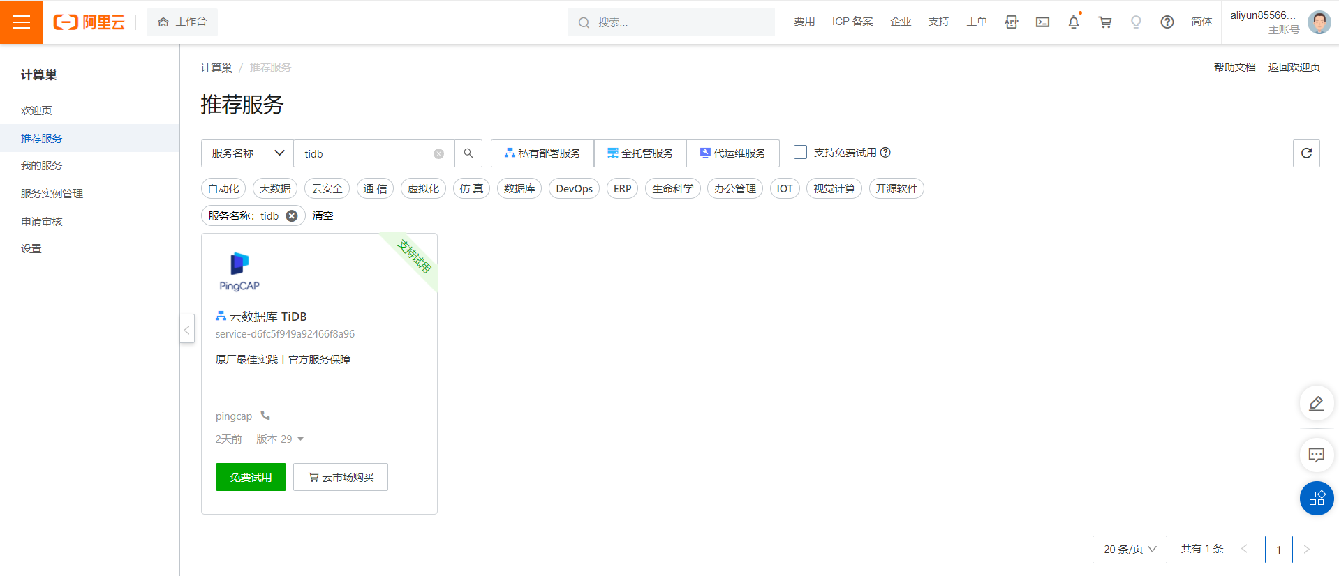The height and width of the screenshot is (576, 1339).
Task: Click the magnifier search button
Action: pos(468,153)
